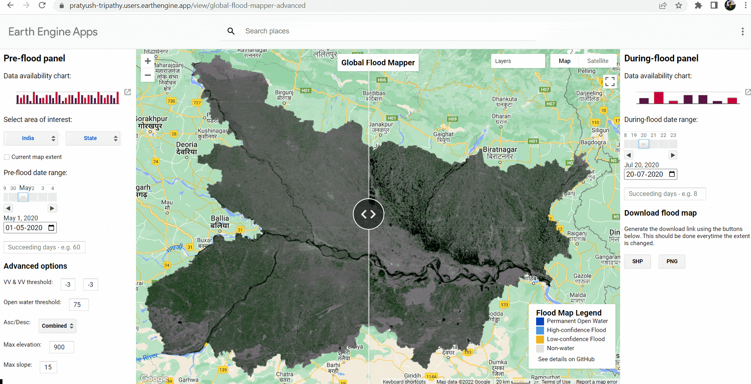This screenshot has height=384, width=751.
Task: Switch to Satellite map view
Action: click(597, 61)
